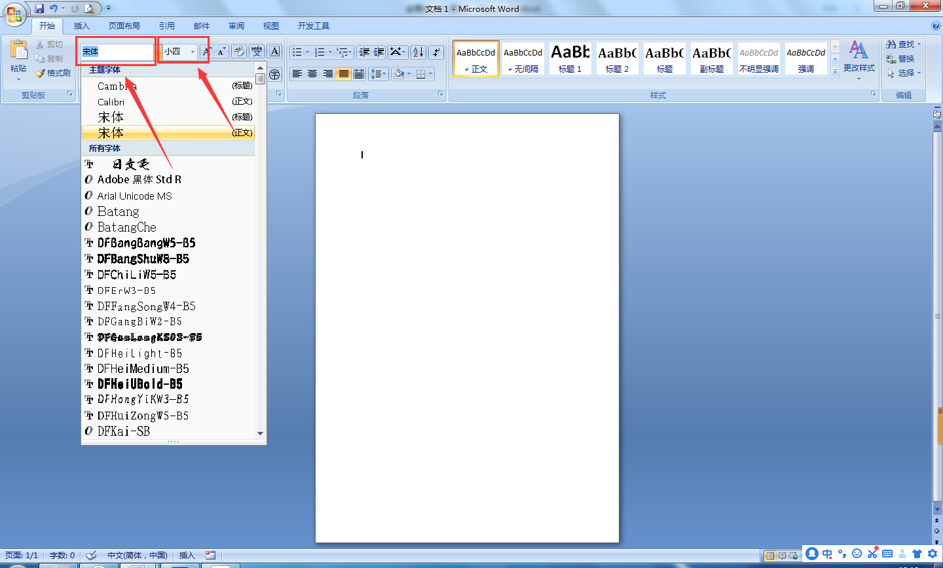Image resolution: width=943 pixels, height=568 pixels.
Task: Open the phonetic guide (wén) tool
Action: (x=257, y=52)
